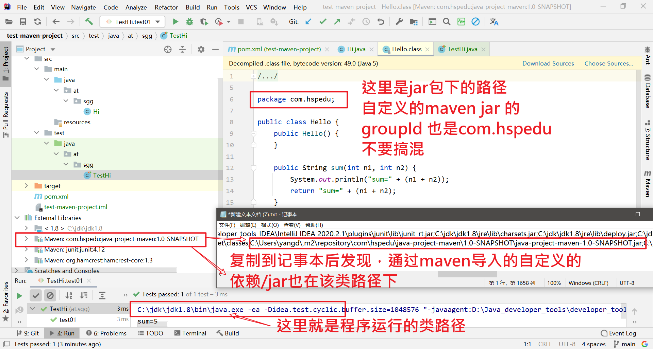Toggle the Database side tool window

coord(648,91)
